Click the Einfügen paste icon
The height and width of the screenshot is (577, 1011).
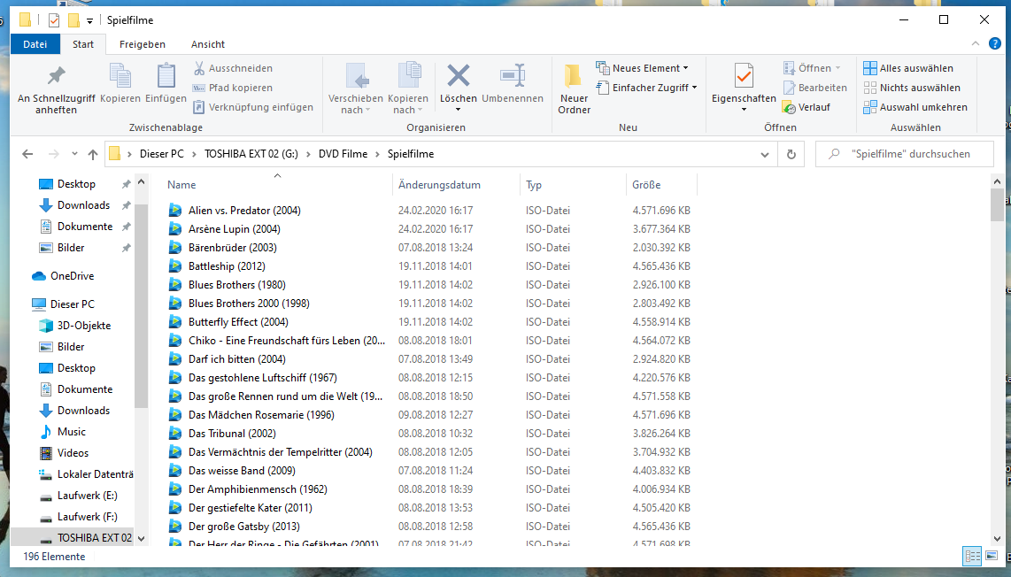pyautogui.click(x=166, y=76)
